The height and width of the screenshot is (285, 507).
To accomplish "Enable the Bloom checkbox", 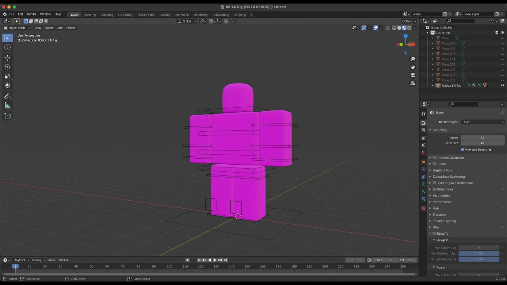I will (434, 164).
